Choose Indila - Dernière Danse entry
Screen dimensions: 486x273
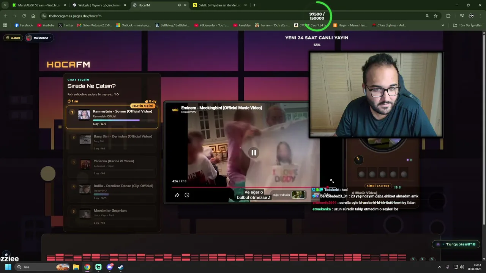(112, 192)
